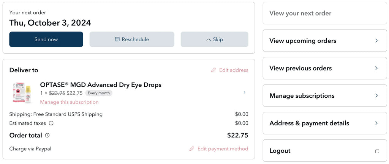
Task: Open Manage subscriptions chevron arrow
Action: [376, 96]
